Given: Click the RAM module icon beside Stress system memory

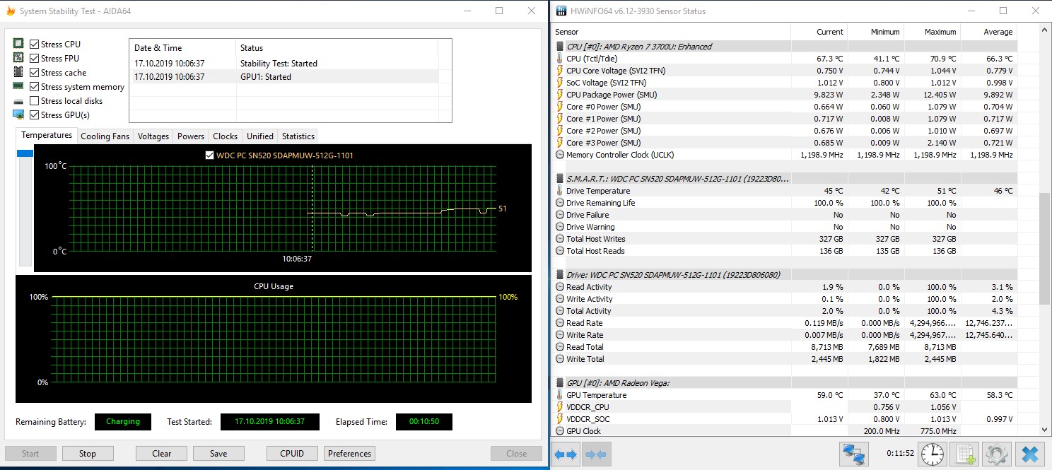Looking at the screenshot, I should [x=18, y=86].
